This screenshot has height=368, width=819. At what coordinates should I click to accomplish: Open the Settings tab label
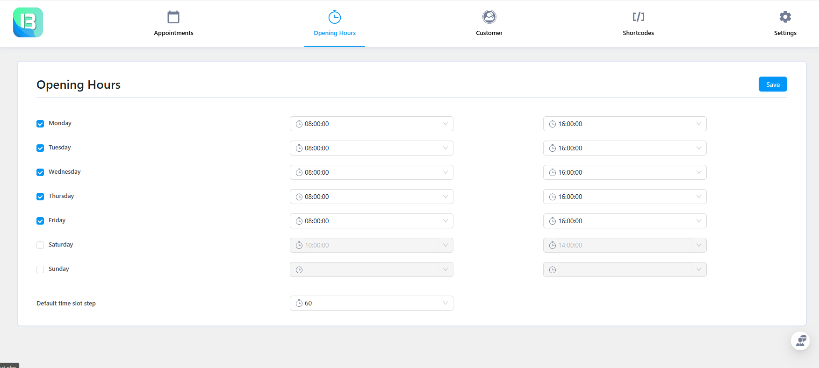[785, 33]
